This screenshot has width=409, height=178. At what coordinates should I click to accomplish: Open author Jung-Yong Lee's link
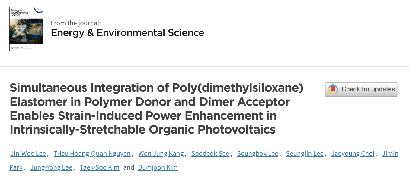point(51,167)
